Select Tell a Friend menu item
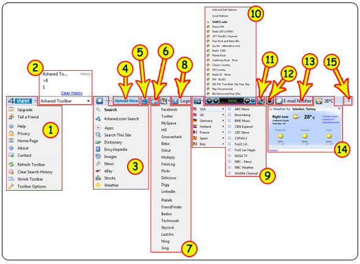 tap(28, 117)
